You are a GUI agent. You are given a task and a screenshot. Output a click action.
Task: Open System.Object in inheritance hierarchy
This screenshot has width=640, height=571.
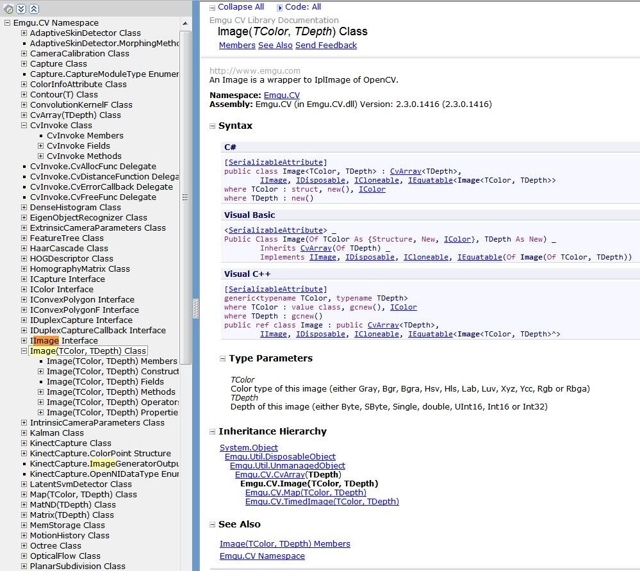pyautogui.click(x=249, y=448)
